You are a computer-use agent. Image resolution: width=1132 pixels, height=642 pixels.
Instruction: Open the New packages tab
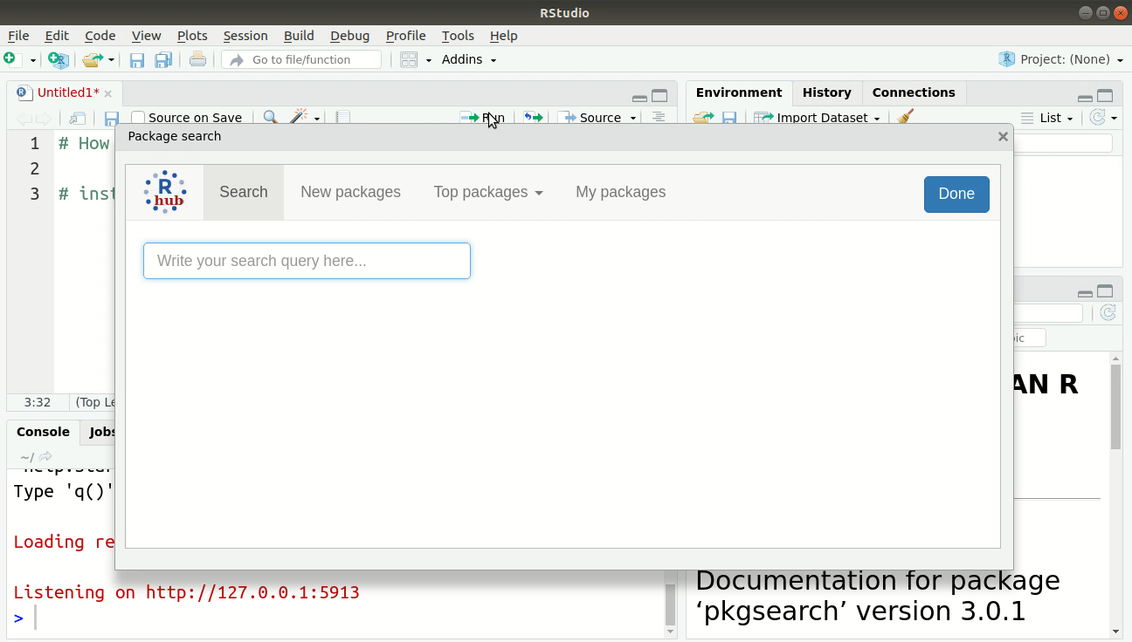point(350,192)
